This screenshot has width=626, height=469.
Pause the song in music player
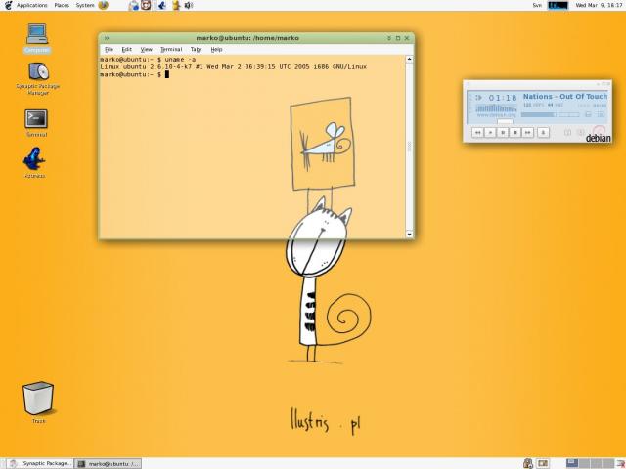pyautogui.click(x=503, y=132)
